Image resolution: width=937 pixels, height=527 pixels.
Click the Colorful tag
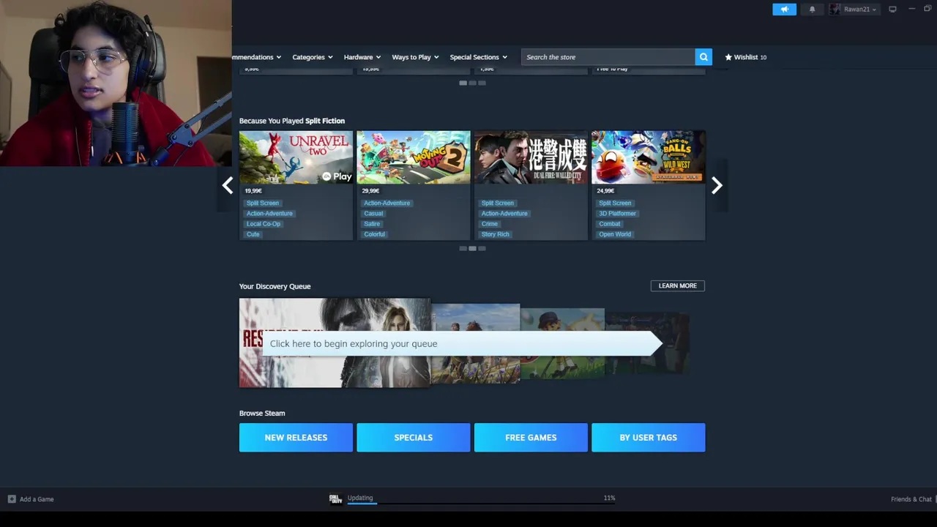374,234
